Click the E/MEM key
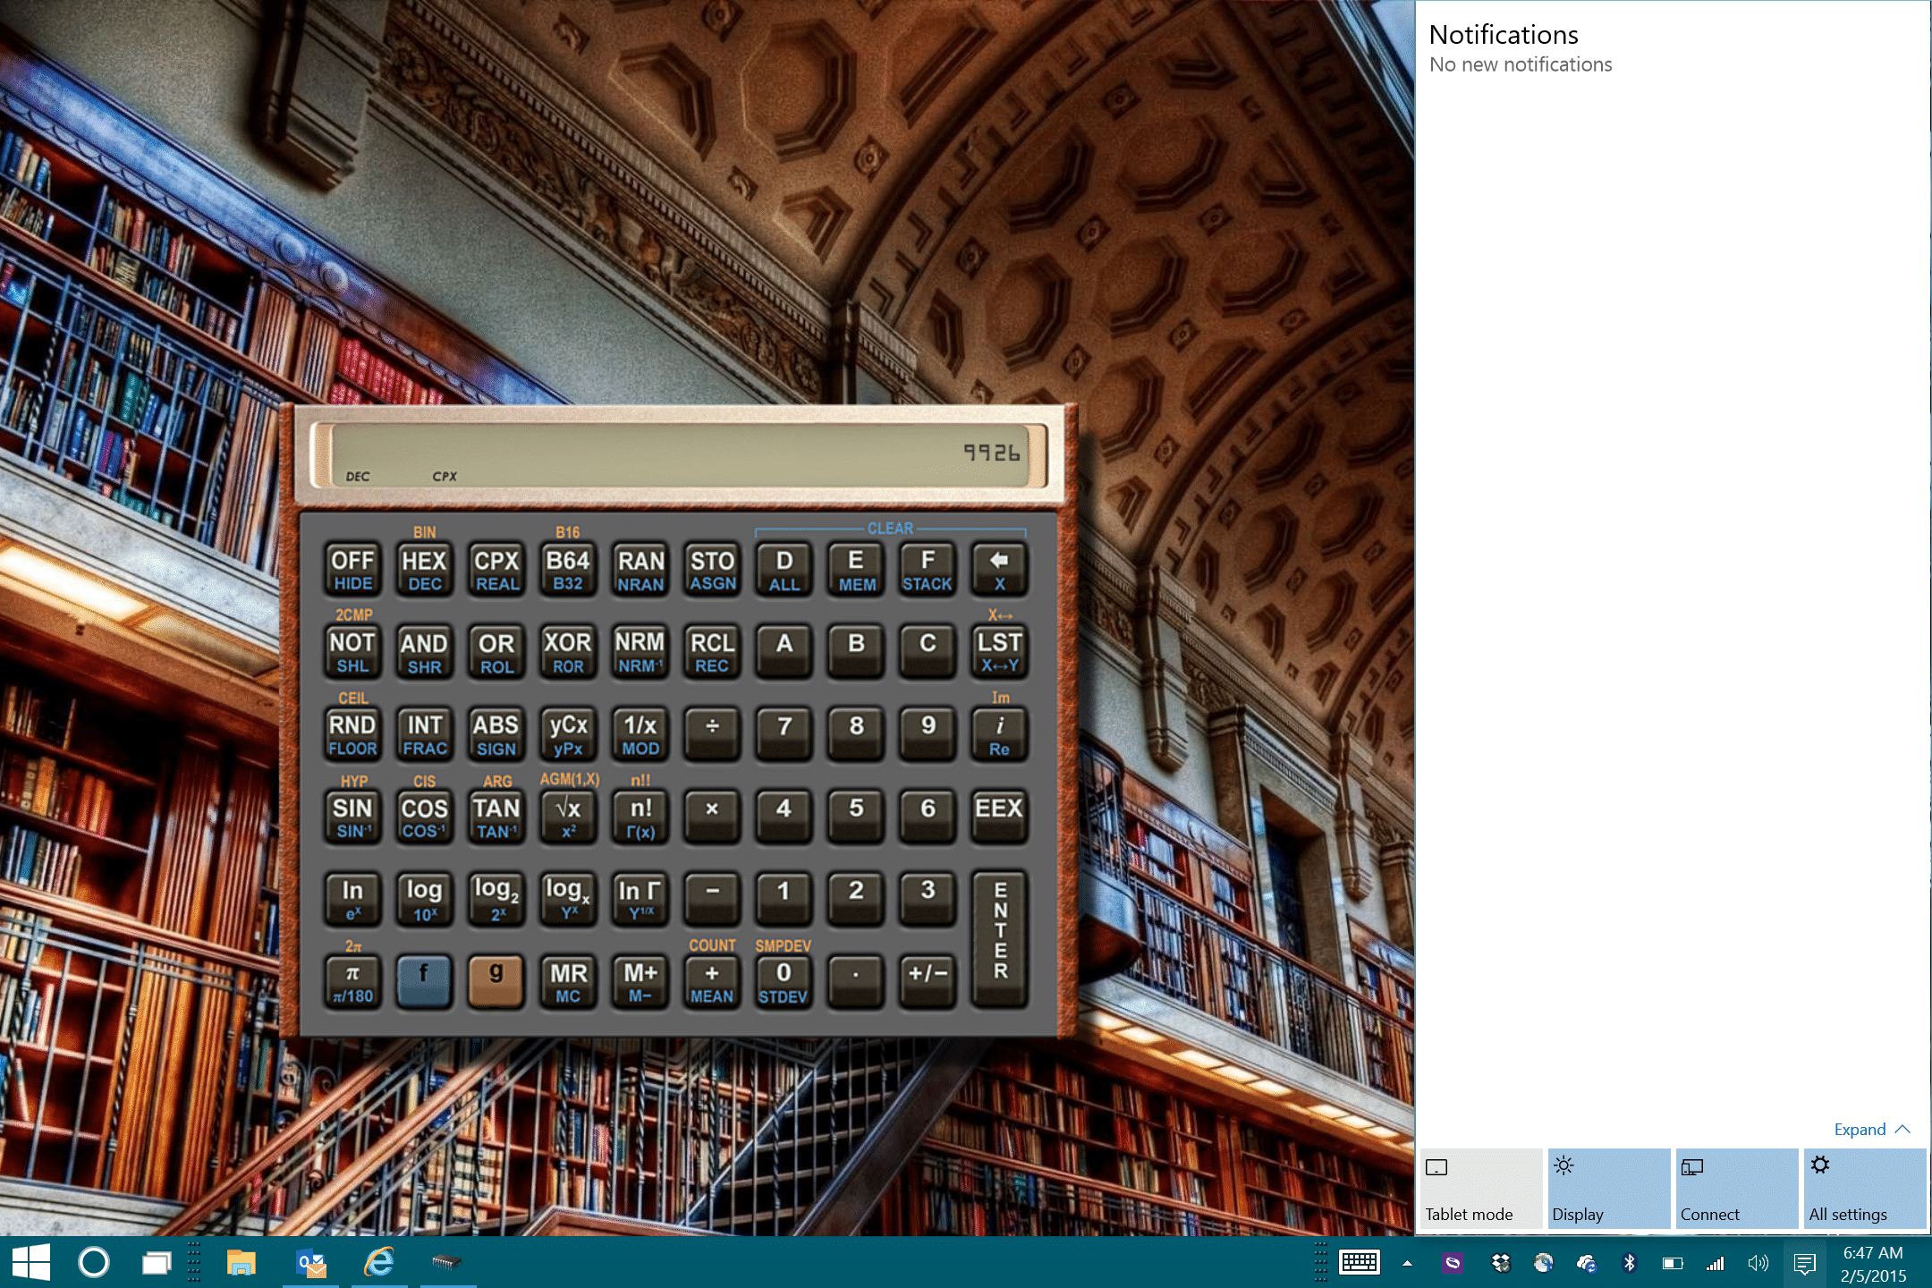This screenshot has height=1288, width=1932. click(856, 570)
